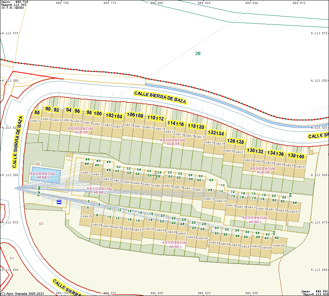Image resolution: width=329 pixels, height=296 pixels.
Task: Click the zone 20 label
Action: pos(198,54)
